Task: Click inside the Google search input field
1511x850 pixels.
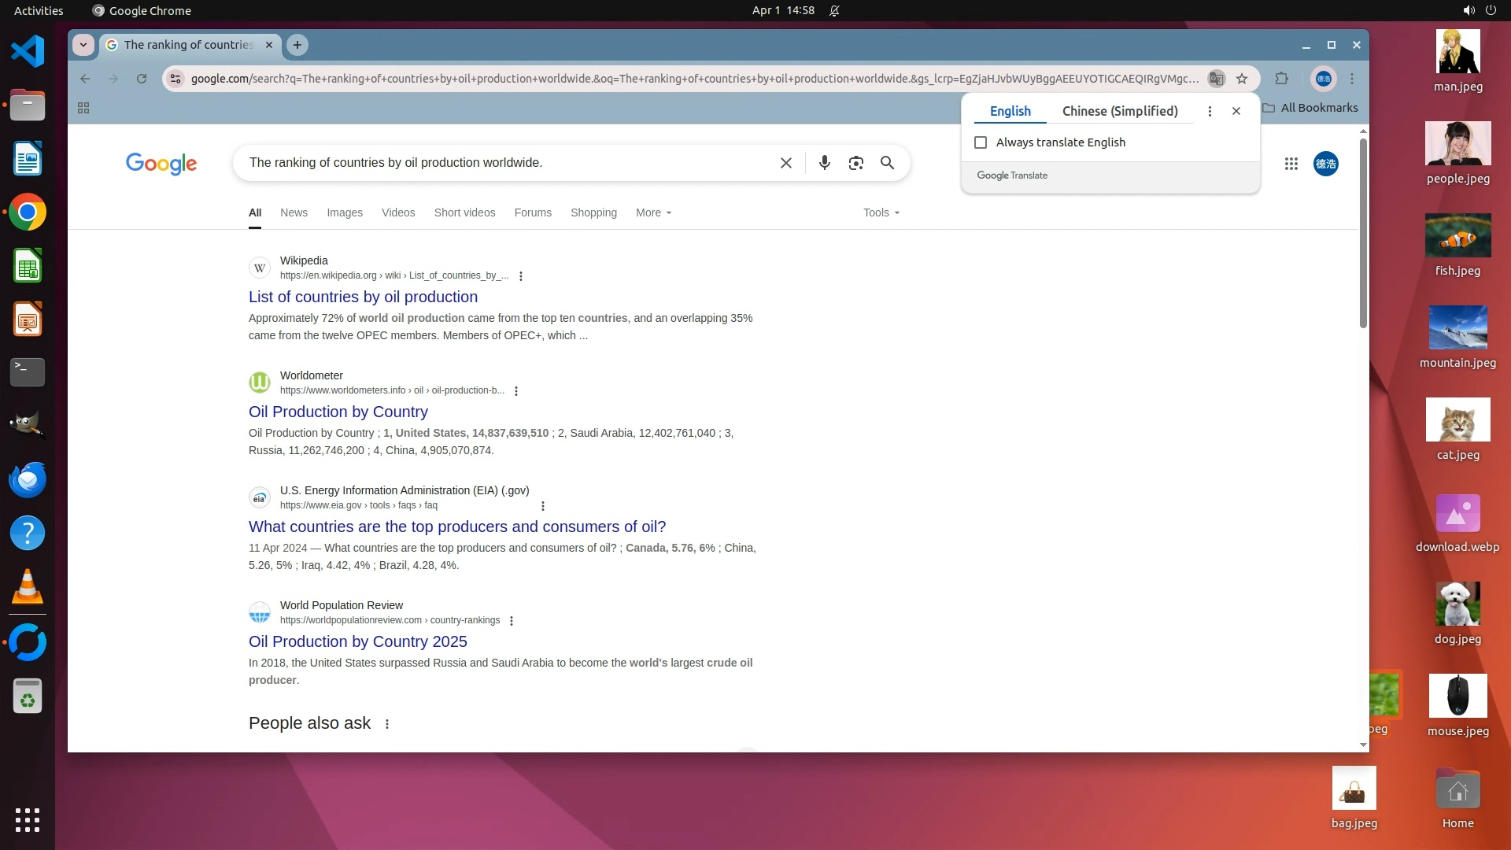Action: [x=504, y=163]
